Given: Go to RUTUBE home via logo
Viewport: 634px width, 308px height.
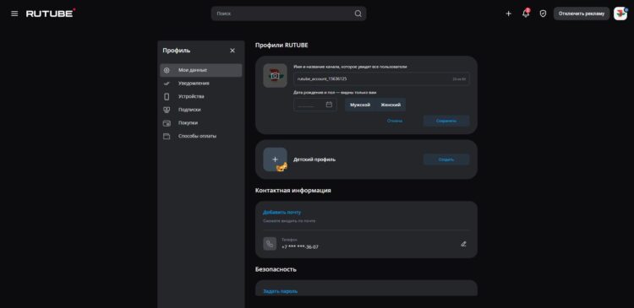Looking at the screenshot, I should coord(51,14).
